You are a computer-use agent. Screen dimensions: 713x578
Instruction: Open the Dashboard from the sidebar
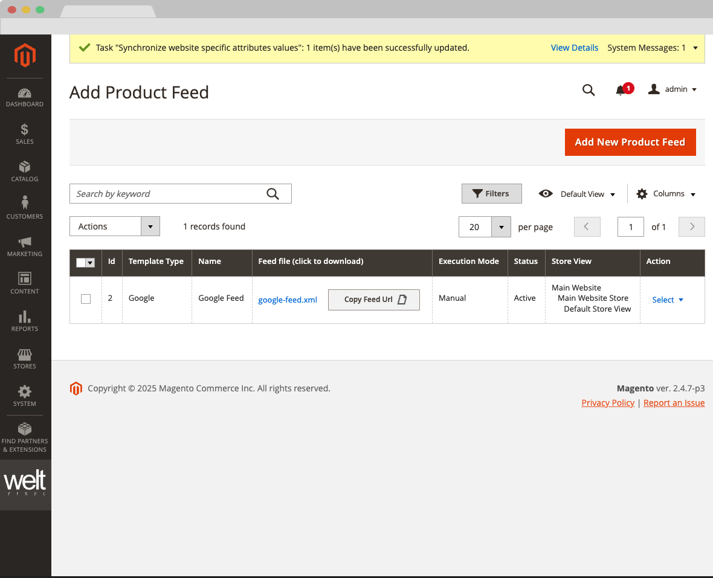pos(25,97)
